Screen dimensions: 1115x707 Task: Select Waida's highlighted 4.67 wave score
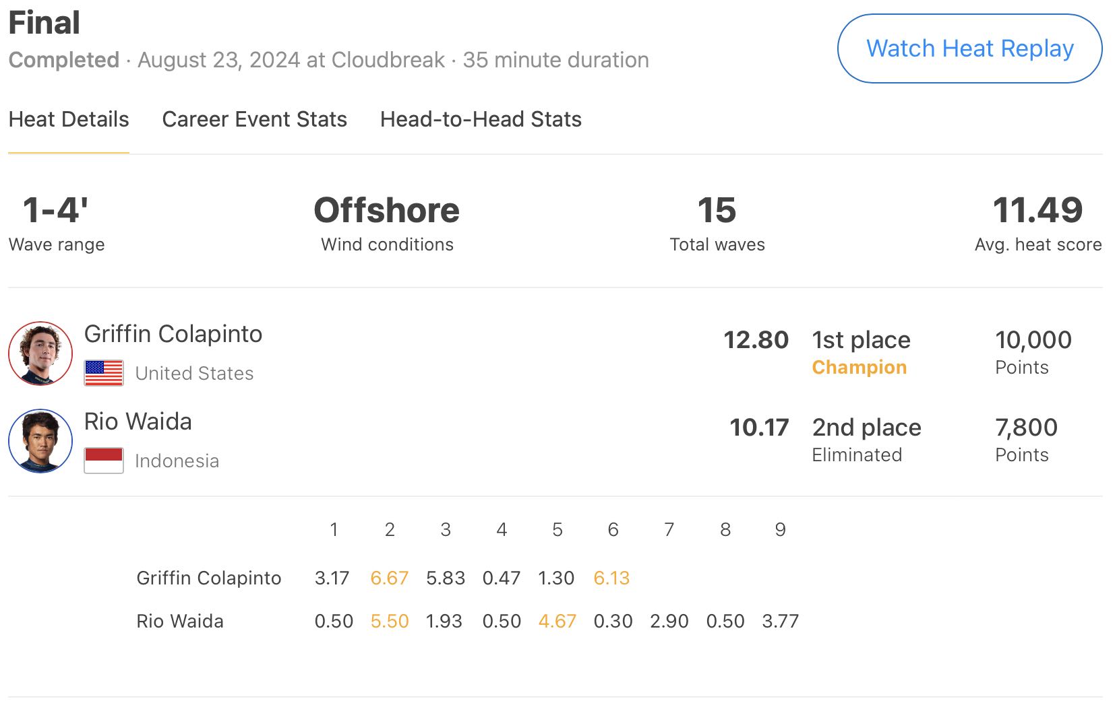557,621
